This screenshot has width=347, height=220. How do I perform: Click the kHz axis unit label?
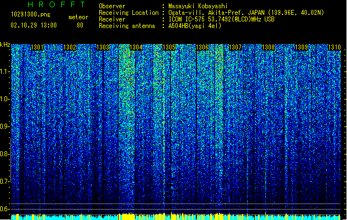click(x=5, y=45)
